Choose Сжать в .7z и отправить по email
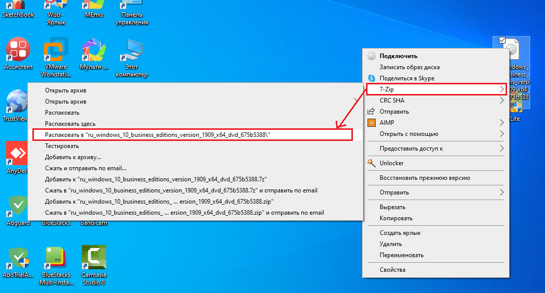 (195, 190)
